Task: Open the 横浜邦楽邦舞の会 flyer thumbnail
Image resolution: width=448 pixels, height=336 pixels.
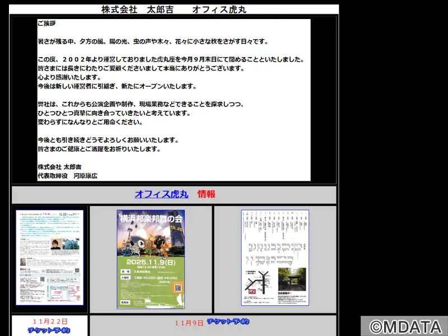Action: point(151,259)
